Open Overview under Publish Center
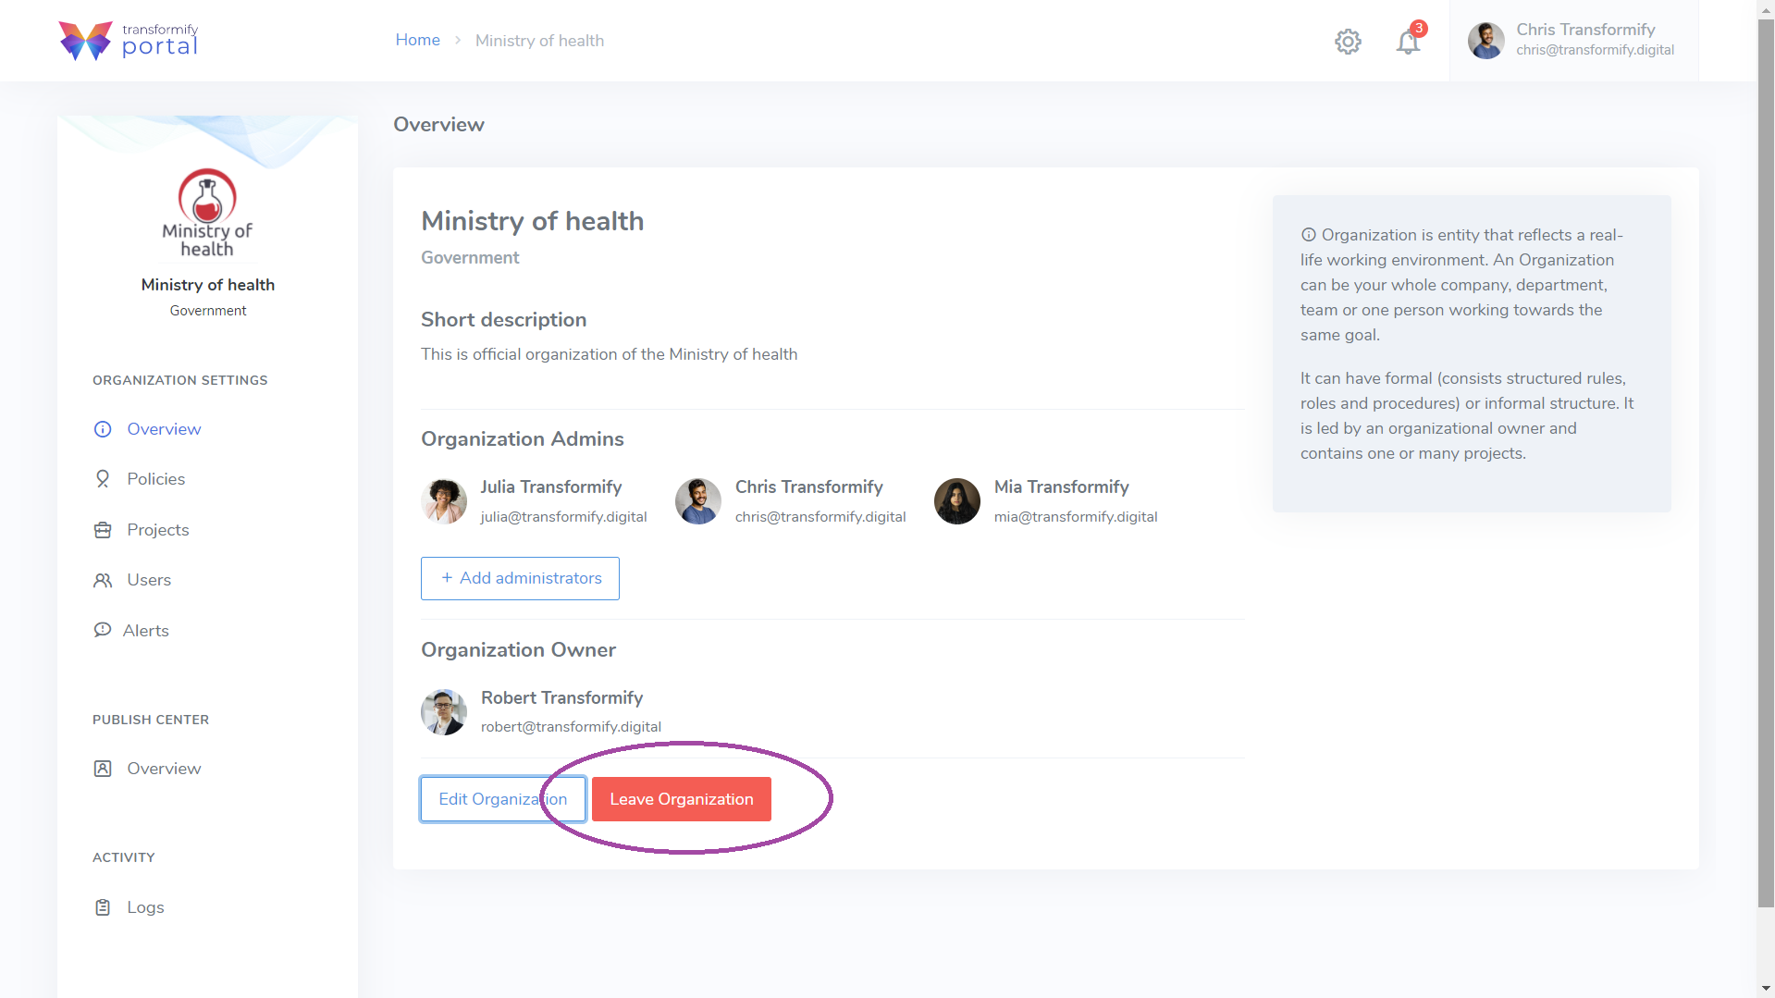The width and height of the screenshot is (1775, 998). (x=164, y=769)
